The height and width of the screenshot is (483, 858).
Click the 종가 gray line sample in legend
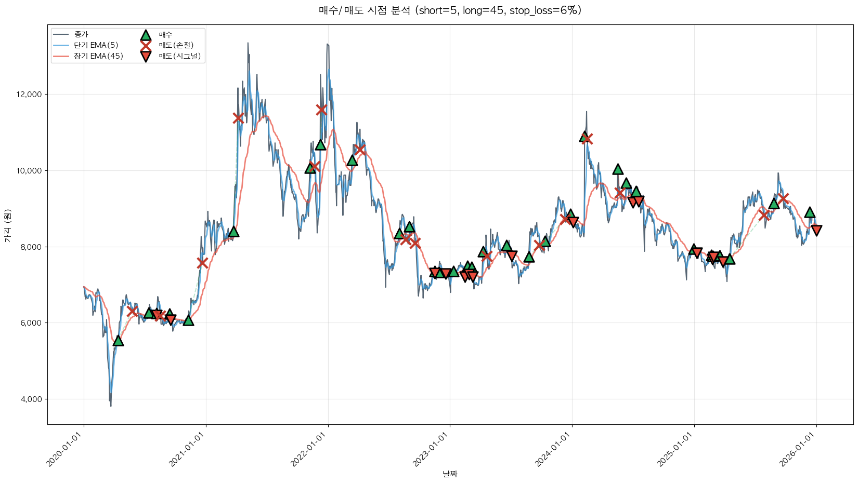click(x=61, y=35)
